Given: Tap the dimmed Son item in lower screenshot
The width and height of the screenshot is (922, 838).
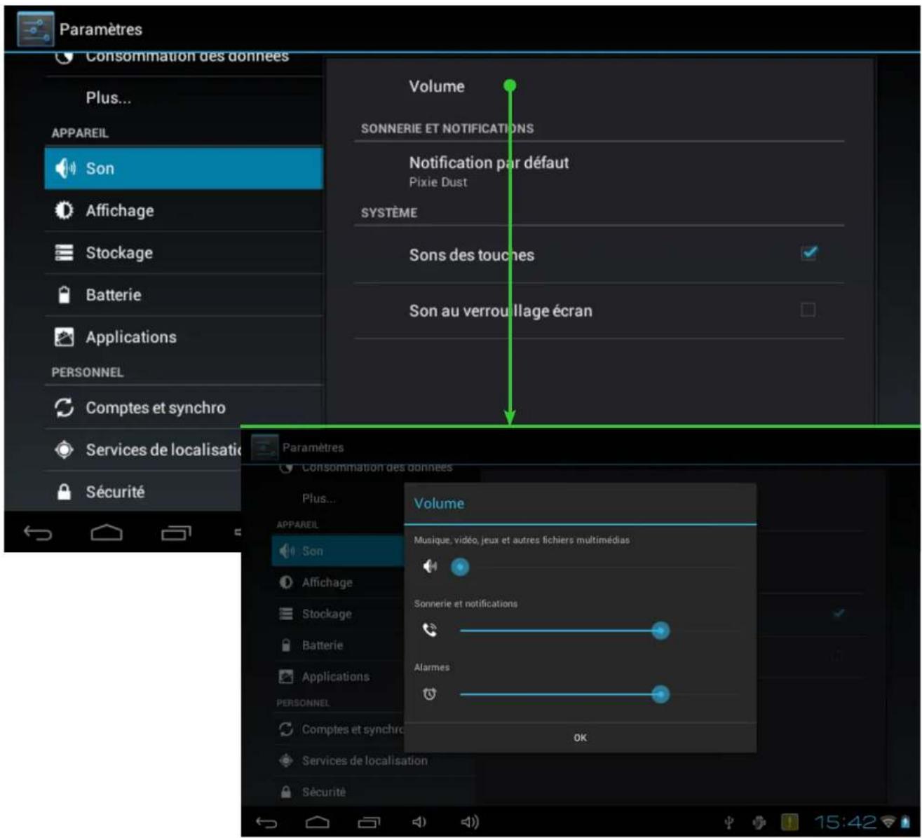Looking at the screenshot, I should tap(339, 551).
